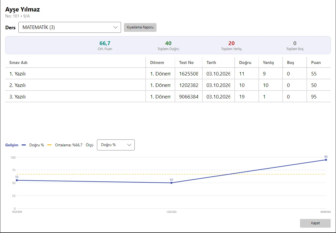Click the Dönem cell in the 3. Yazılı row
Screen dimensions: 336x233
point(160,97)
